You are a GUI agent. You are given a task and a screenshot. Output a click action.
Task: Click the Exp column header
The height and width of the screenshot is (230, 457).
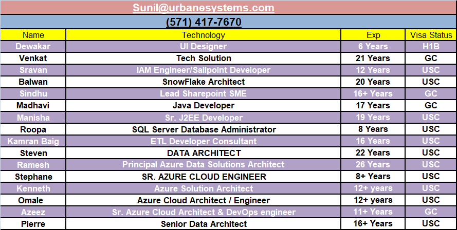[x=373, y=35]
